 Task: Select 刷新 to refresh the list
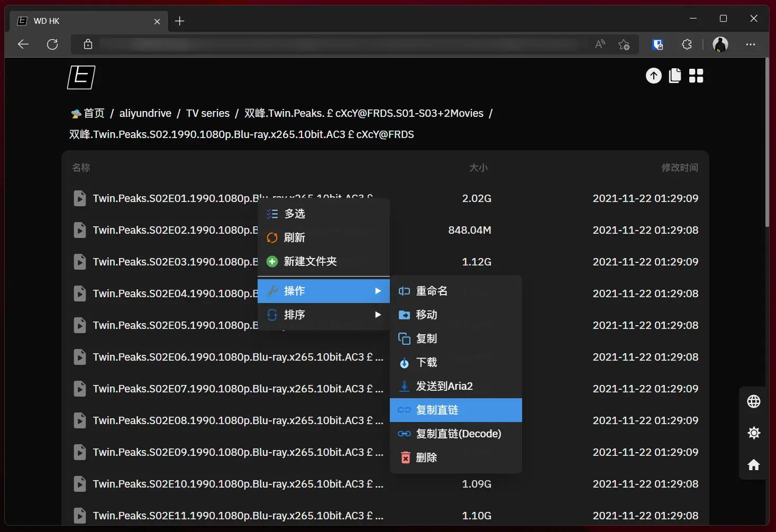pos(324,237)
